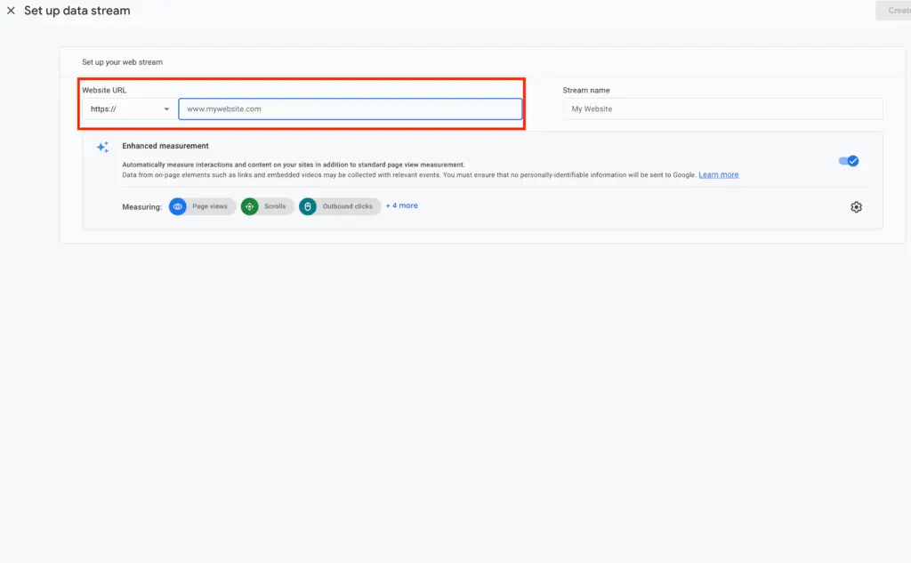The image size is (911, 563).
Task: Click the Set up data stream title bar
Action: pos(78,11)
